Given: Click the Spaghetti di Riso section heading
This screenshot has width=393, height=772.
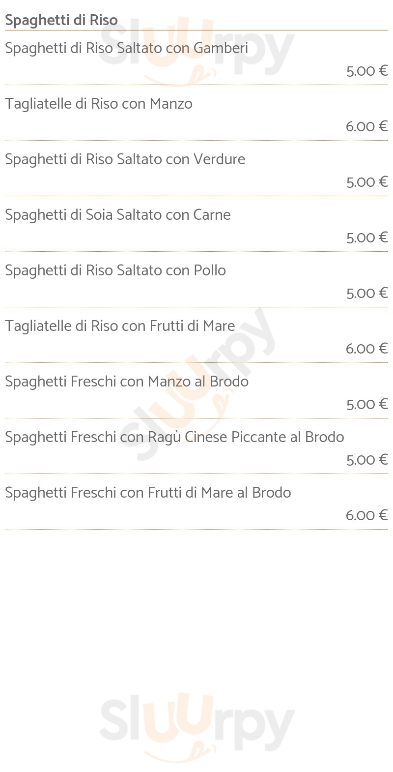Looking at the screenshot, I should [x=61, y=20].
